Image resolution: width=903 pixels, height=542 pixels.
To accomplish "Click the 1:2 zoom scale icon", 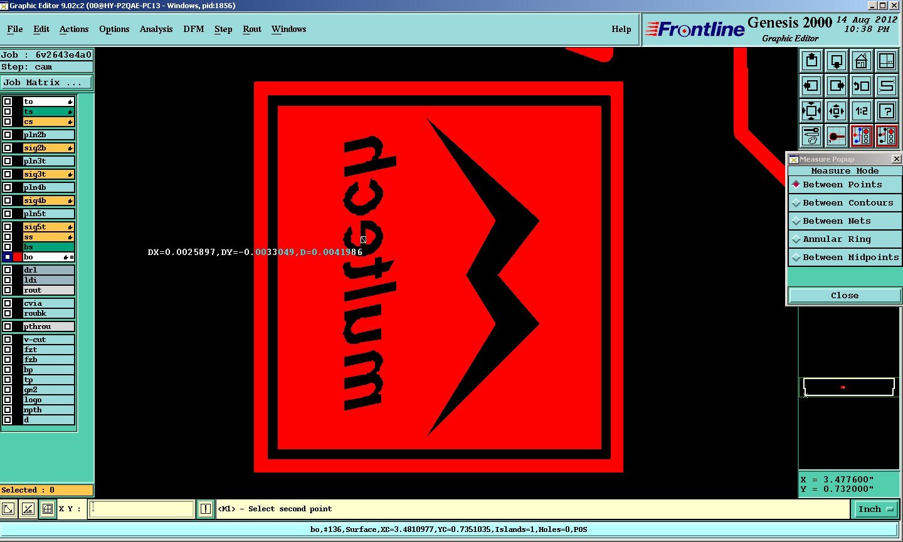I will [x=862, y=111].
